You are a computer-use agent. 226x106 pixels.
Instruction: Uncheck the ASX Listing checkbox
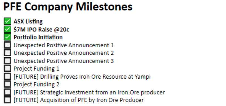click(x=7, y=21)
